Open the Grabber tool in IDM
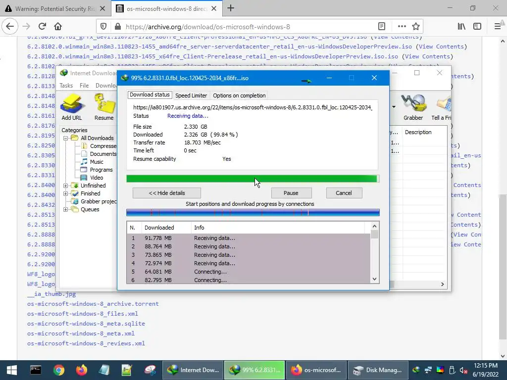Screen dimensions: 507x380 click(x=413, y=107)
